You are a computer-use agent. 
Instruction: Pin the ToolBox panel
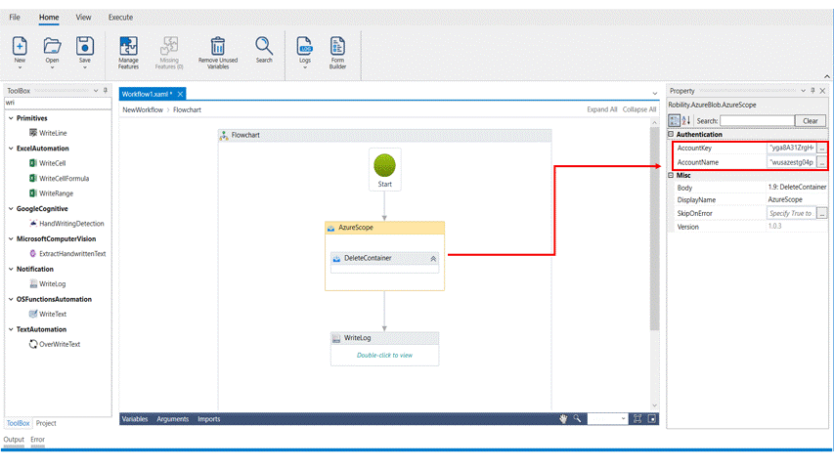pyautogui.click(x=106, y=91)
